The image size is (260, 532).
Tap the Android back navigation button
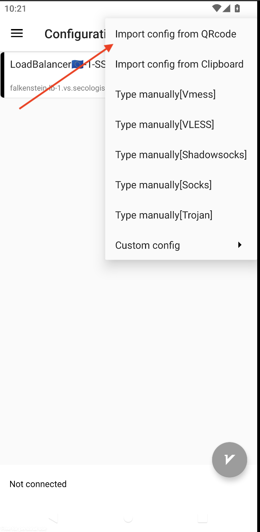click(53, 518)
